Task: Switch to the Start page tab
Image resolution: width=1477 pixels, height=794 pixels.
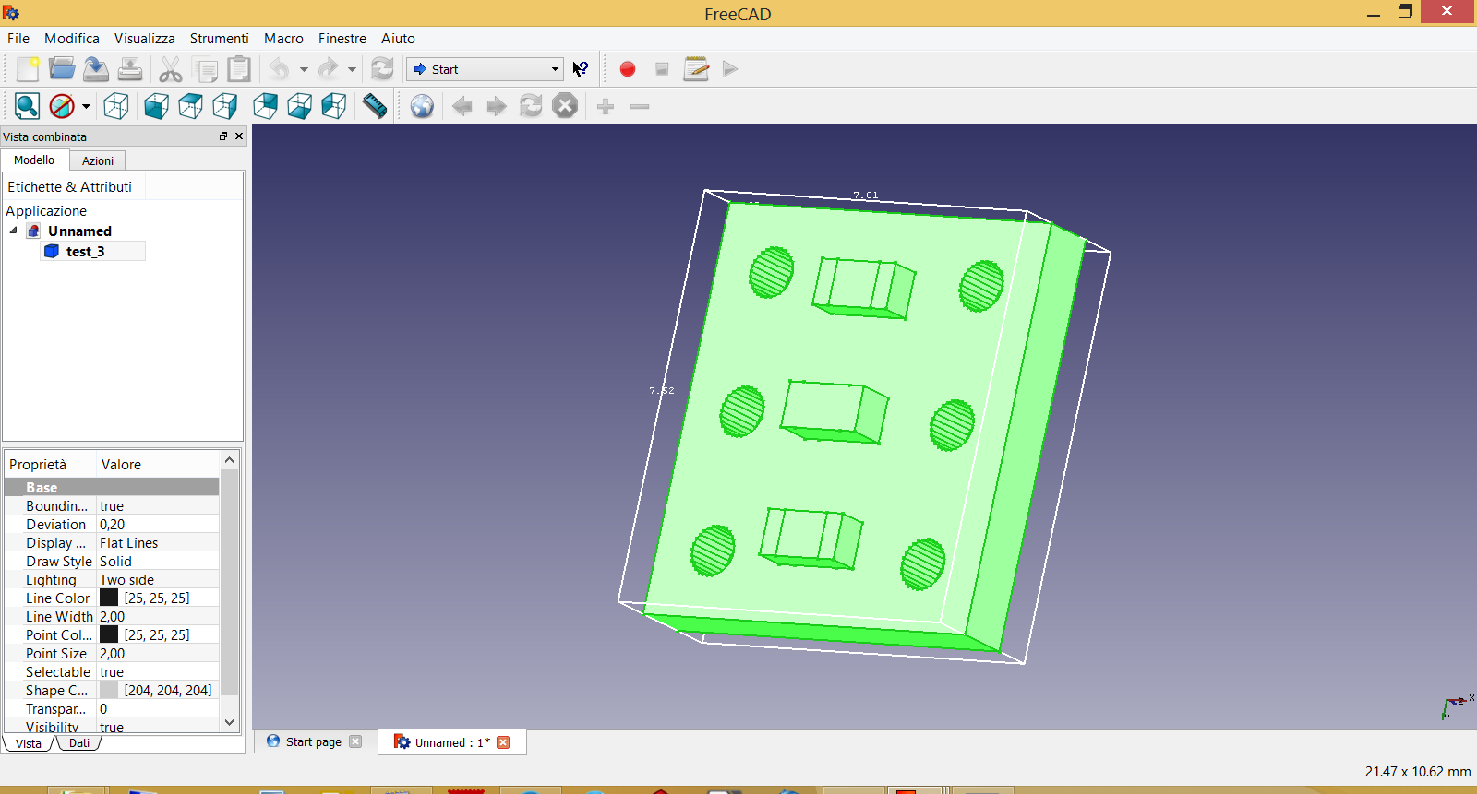Action: coord(313,741)
